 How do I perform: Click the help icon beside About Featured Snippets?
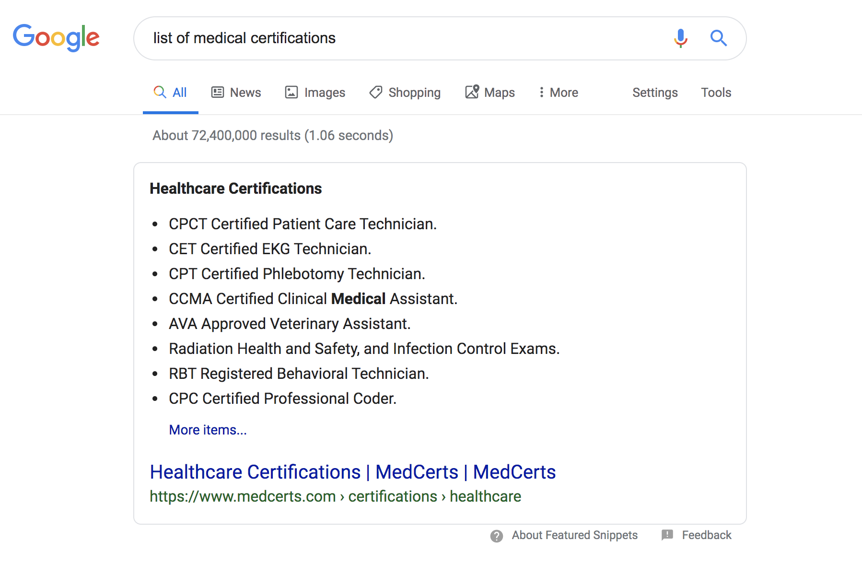(x=497, y=536)
